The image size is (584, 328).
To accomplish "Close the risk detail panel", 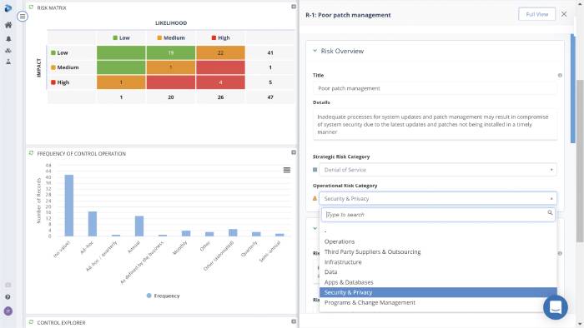I will tap(564, 14).
